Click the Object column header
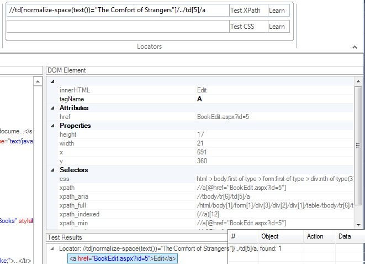Viewport: 365px width, 264px height. pyautogui.click(x=269, y=236)
